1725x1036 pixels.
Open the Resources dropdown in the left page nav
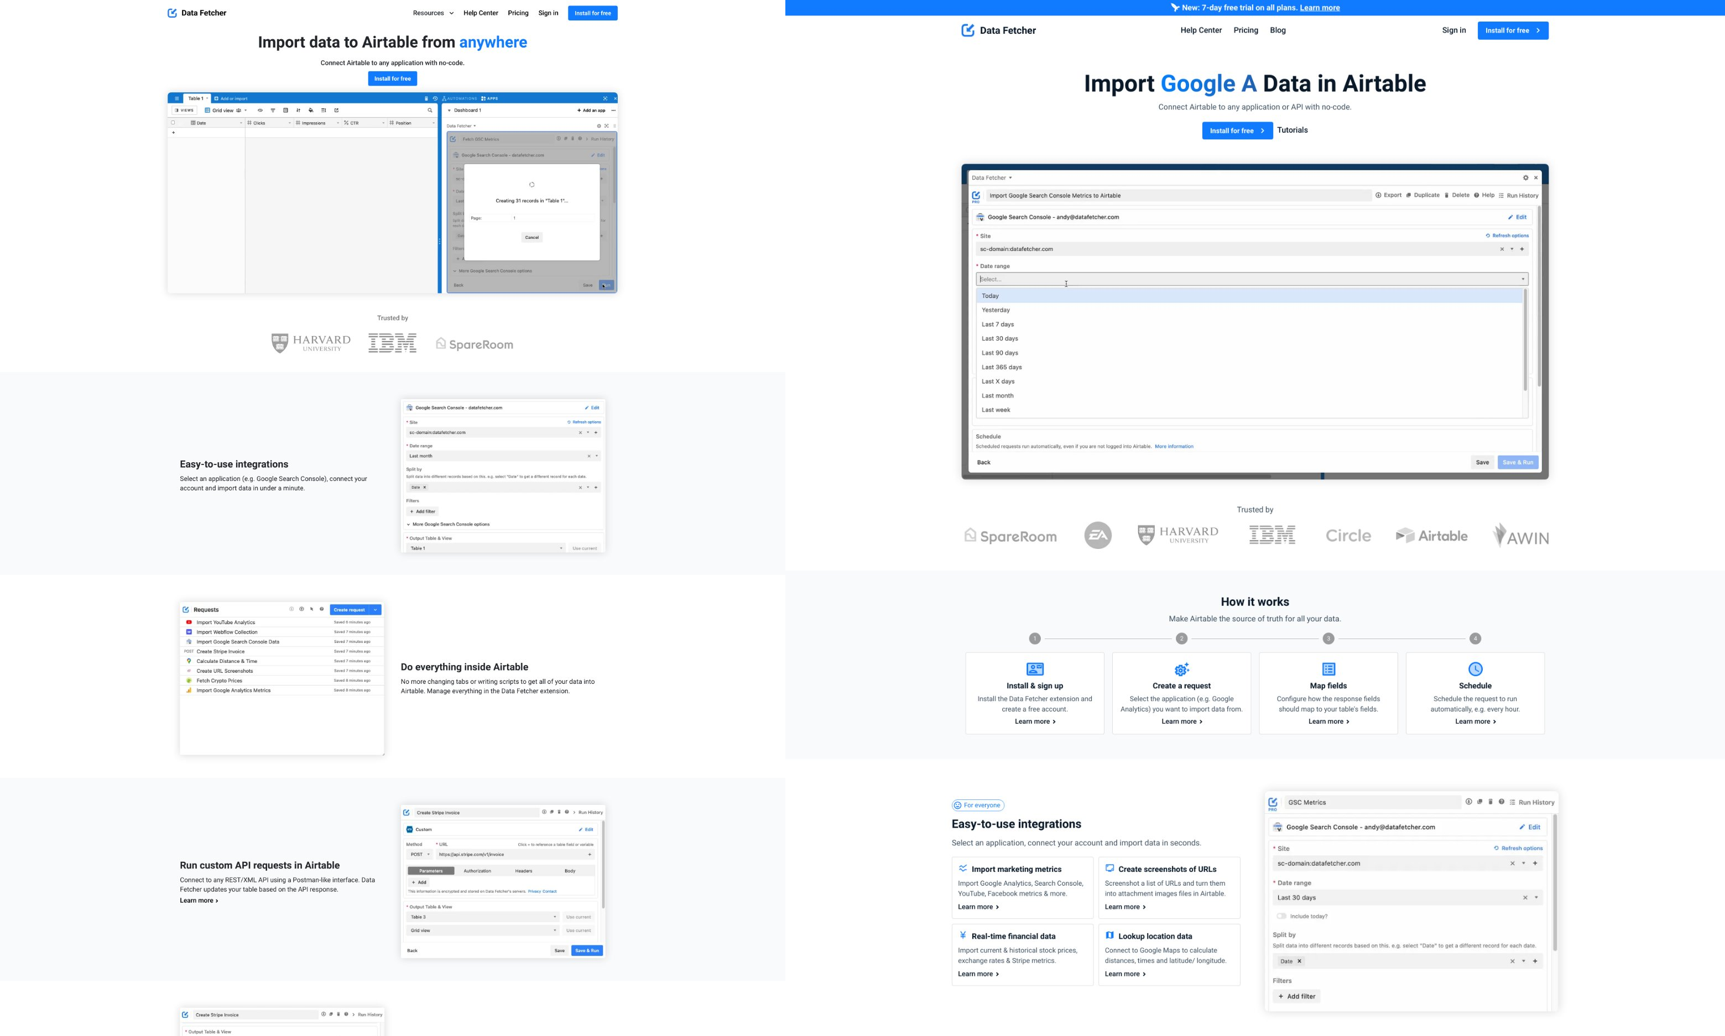coord(433,13)
